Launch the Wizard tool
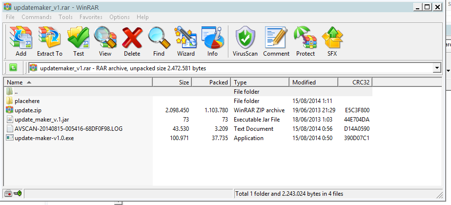Image resolution: width=451 pixels, height=205 pixels. [186, 37]
